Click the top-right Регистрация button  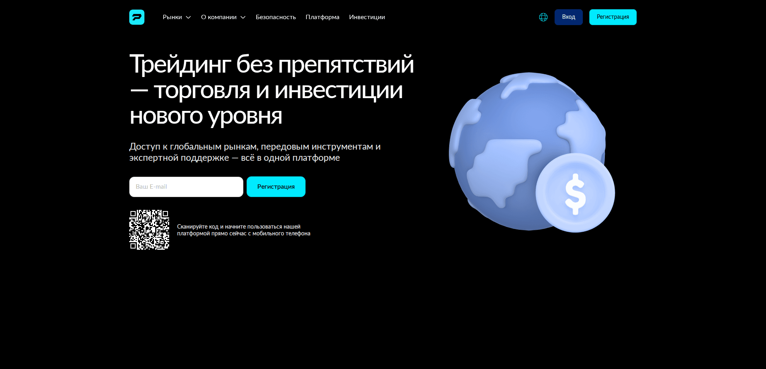[613, 17]
